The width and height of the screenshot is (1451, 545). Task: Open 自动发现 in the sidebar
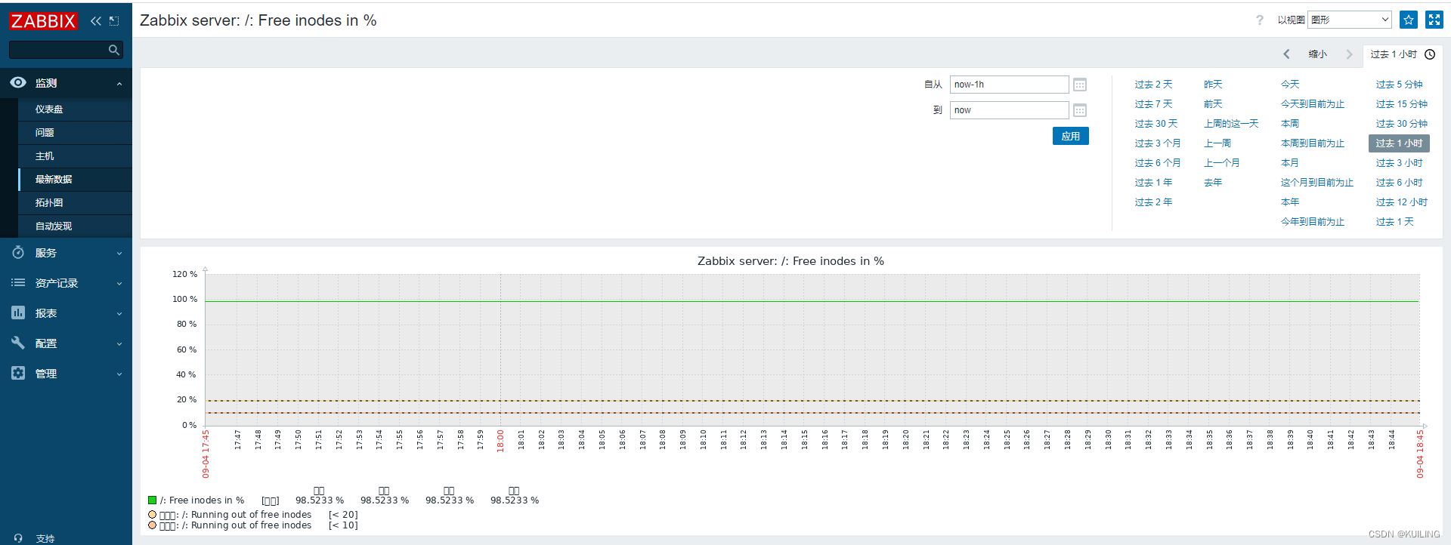coord(54,226)
